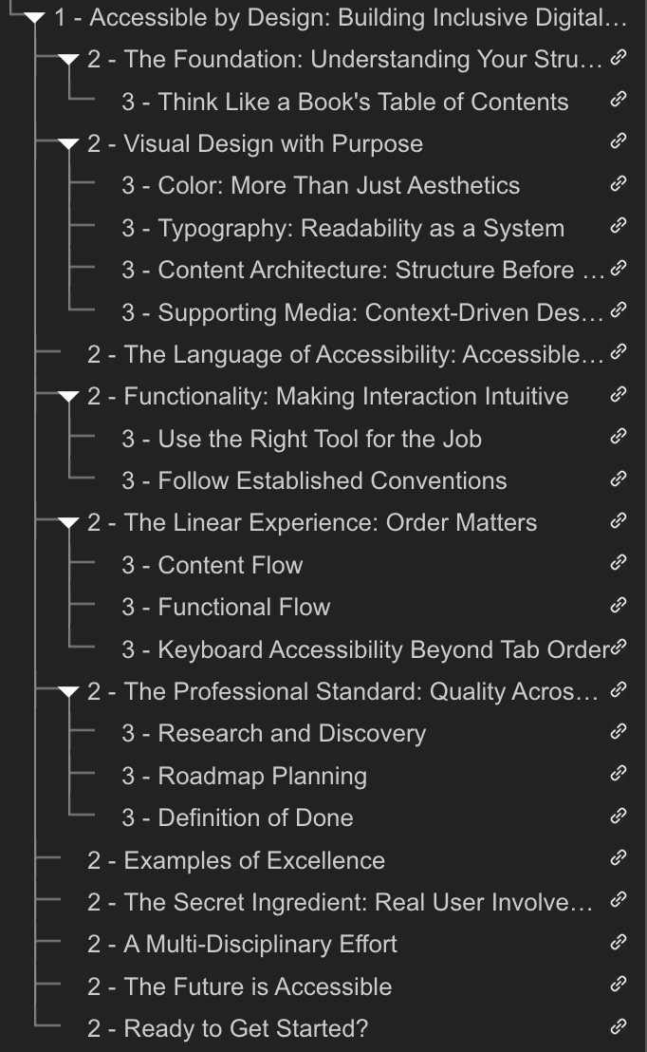Click link icon beside Roadmap Planning

(x=619, y=774)
